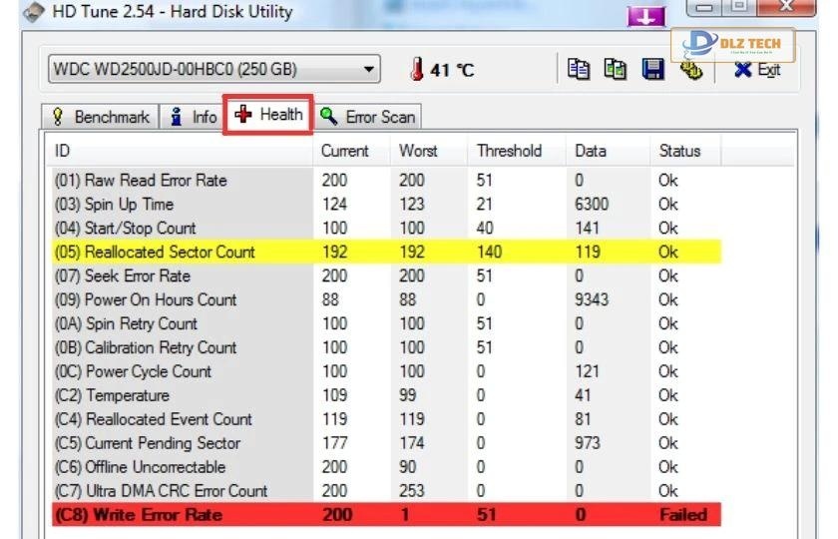Click the Threshold column header

coord(509,151)
